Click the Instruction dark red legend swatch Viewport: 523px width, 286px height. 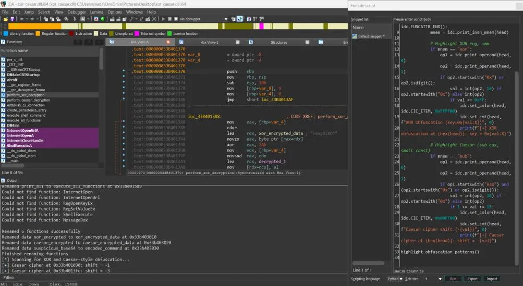pos(71,33)
